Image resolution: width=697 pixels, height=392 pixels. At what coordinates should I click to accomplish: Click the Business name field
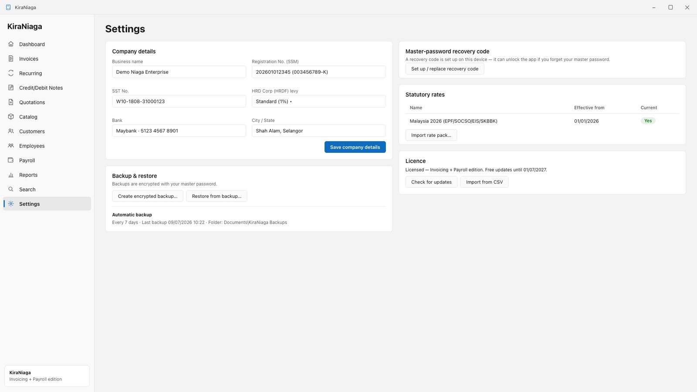tap(179, 72)
